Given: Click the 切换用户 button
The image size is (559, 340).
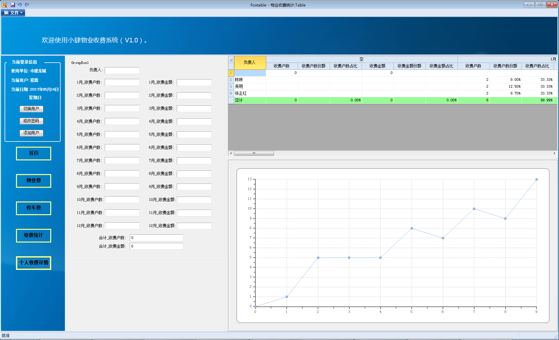Looking at the screenshot, I should click(31, 109).
